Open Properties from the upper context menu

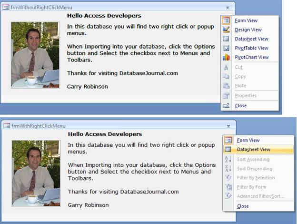pos(246,96)
